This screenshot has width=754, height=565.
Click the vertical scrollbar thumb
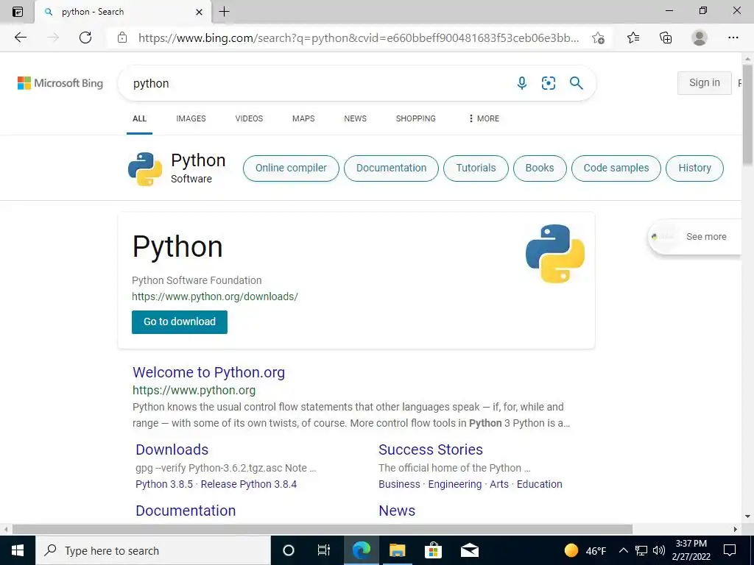[748, 116]
